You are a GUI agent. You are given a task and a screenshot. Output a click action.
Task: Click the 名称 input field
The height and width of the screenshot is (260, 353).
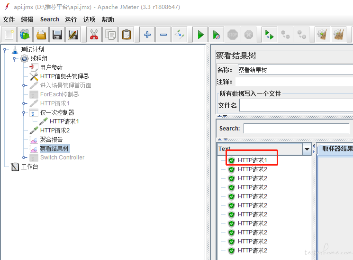click(295, 70)
